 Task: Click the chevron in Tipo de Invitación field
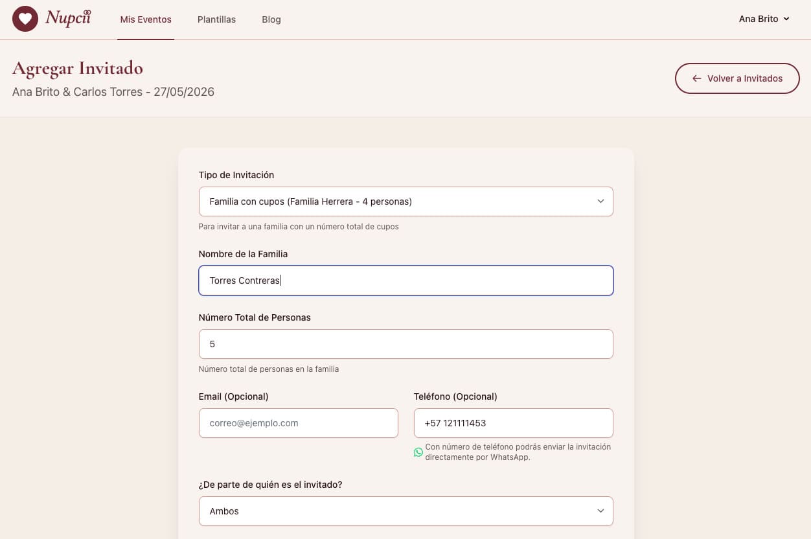click(600, 201)
